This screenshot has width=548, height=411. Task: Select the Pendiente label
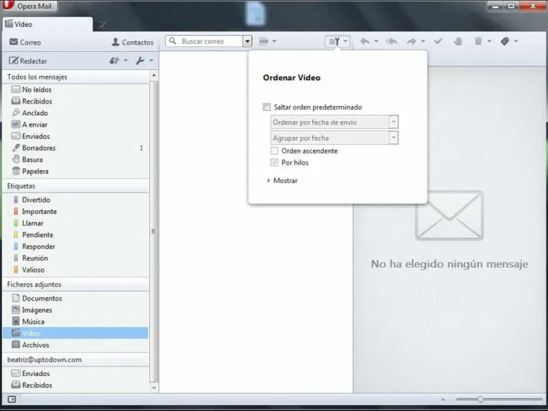click(x=75, y=235)
